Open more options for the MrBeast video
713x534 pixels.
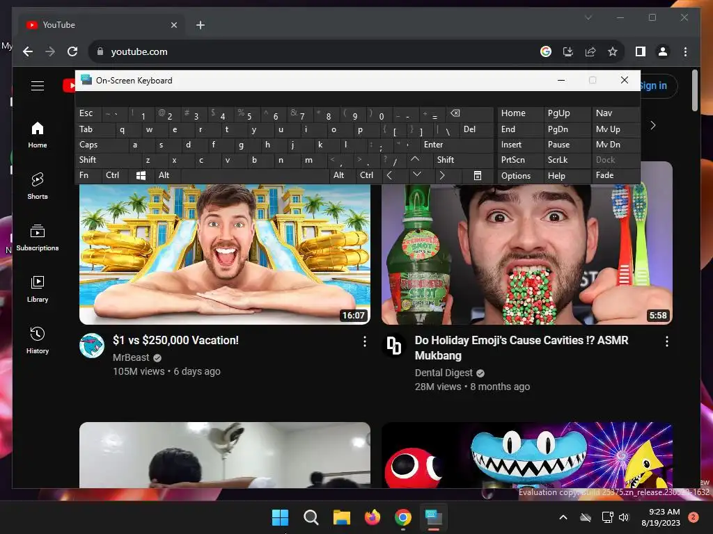(365, 341)
